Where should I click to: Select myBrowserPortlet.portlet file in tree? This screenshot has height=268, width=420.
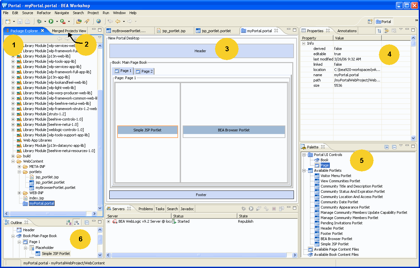tap(52, 188)
